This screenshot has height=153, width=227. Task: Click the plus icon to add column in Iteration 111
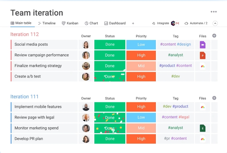point(214,98)
